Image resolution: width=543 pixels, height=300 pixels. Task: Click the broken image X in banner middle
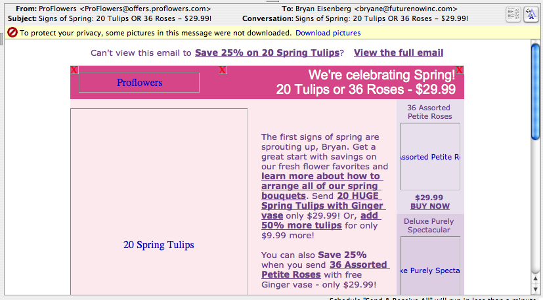pyautogui.click(x=223, y=70)
